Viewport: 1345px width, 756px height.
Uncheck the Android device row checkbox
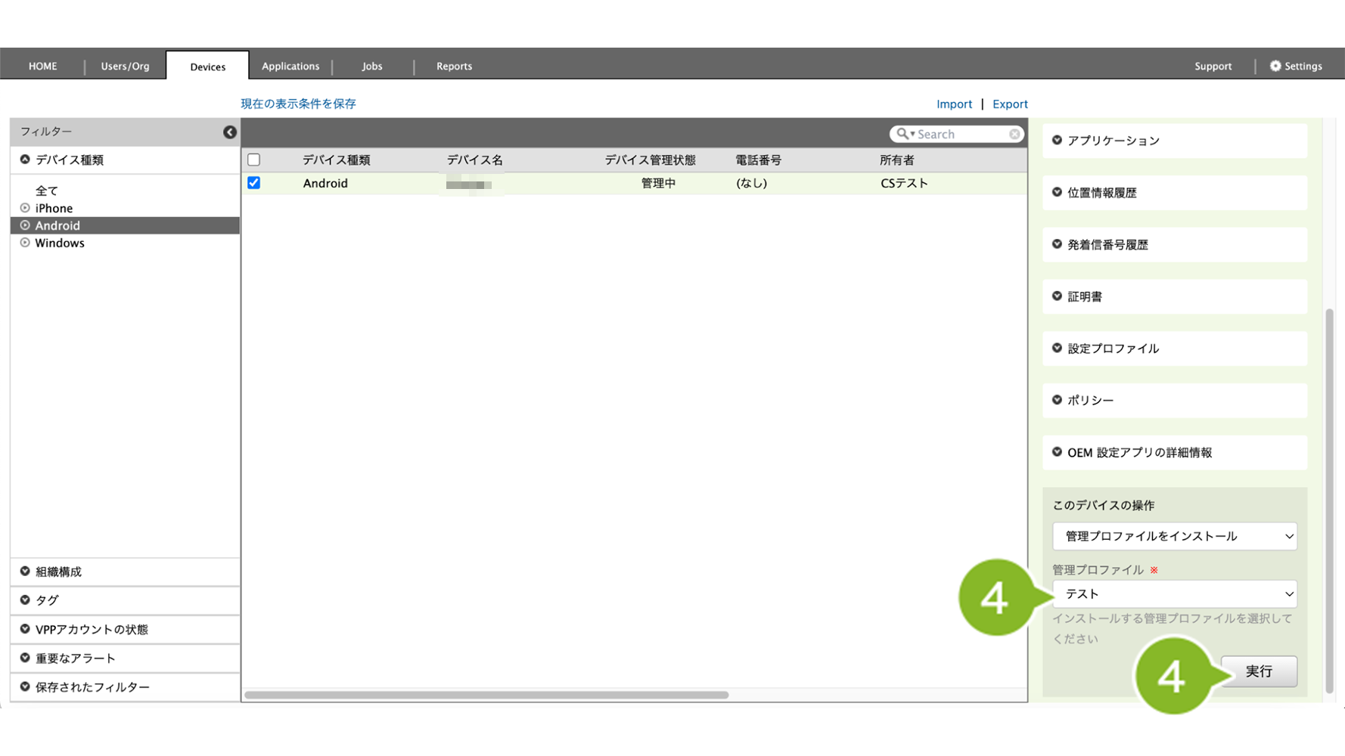click(253, 183)
